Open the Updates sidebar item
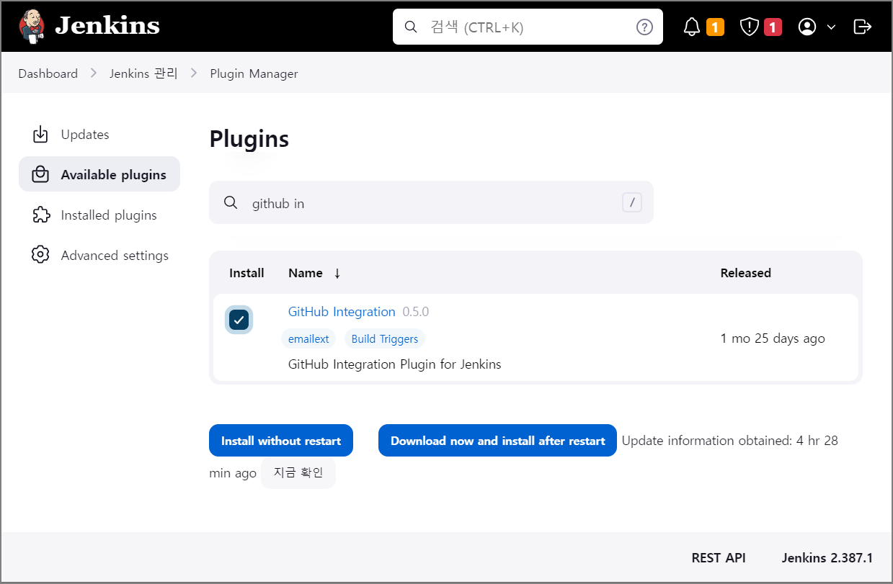The height and width of the screenshot is (584, 893). coord(99,135)
